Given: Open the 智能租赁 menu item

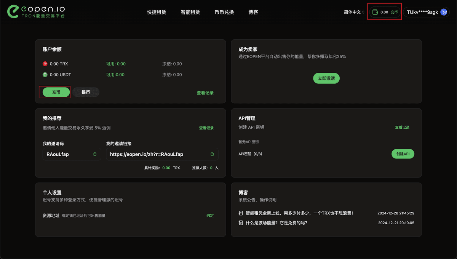Looking at the screenshot, I should [190, 12].
